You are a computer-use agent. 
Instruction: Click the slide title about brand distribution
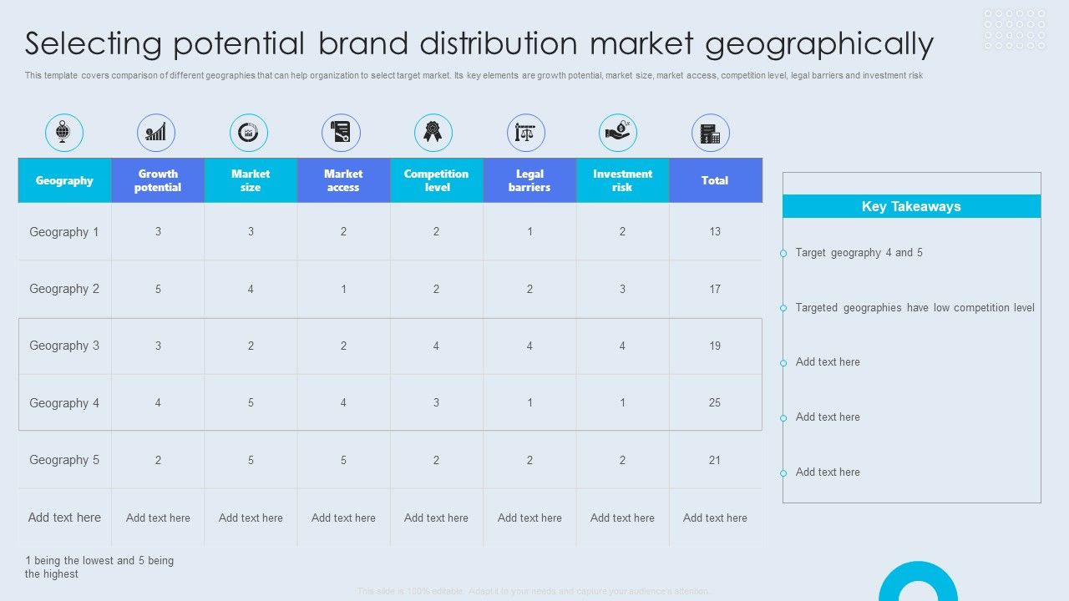(479, 43)
